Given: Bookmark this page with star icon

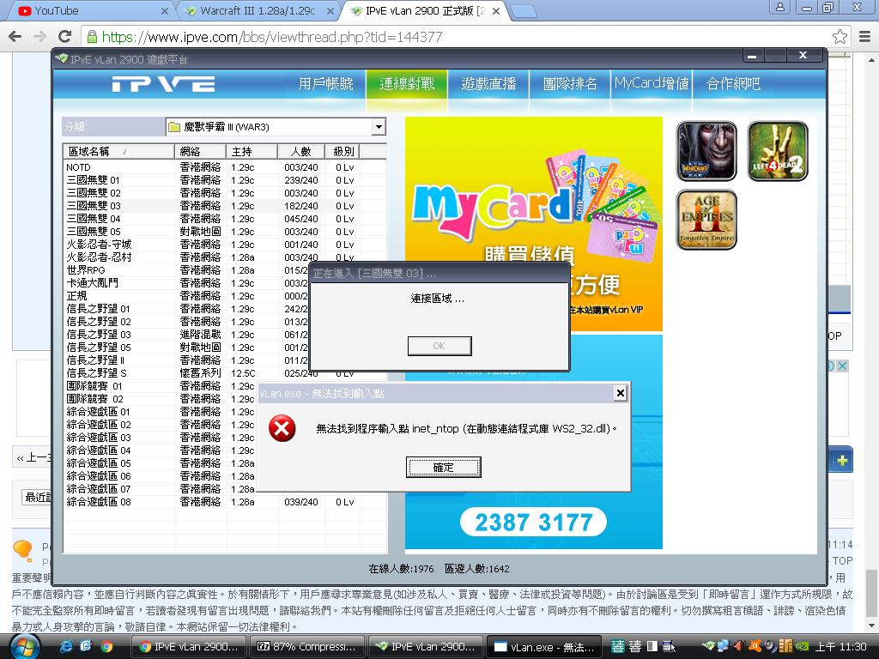Looking at the screenshot, I should 840,37.
